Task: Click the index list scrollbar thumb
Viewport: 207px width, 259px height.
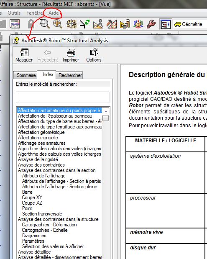Action: tap(106, 118)
